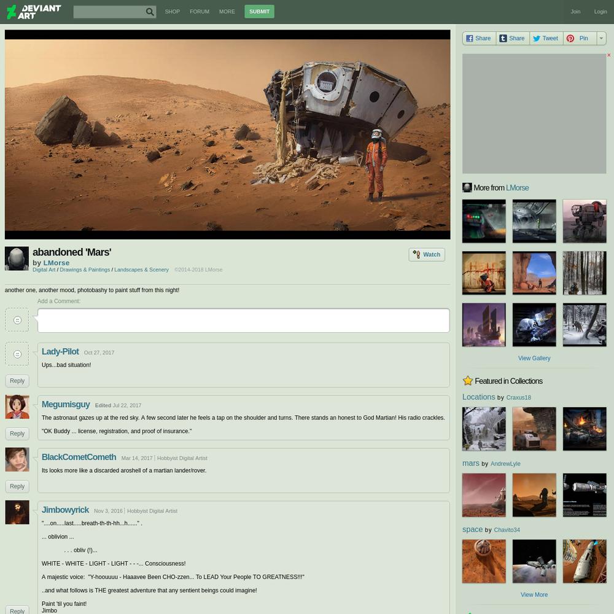This screenshot has height=614, width=614.
Task: Open the LMorse author link under the title
Action: (x=56, y=263)
